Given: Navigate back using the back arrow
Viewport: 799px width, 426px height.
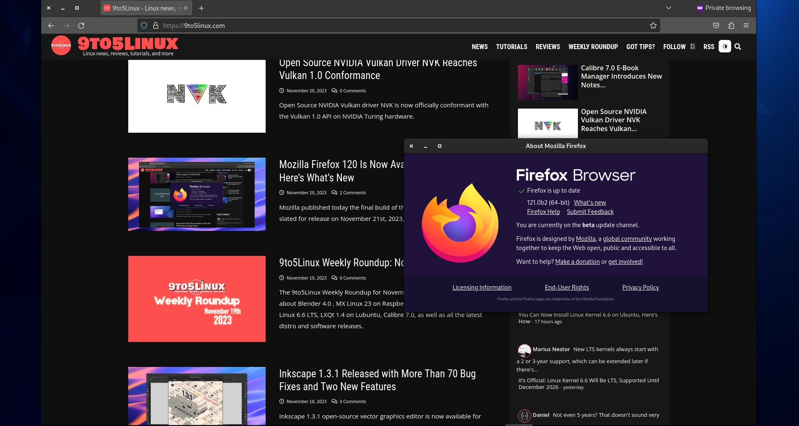Looking at the screenshot, I should pyautogui.click(x=51, y=25).
